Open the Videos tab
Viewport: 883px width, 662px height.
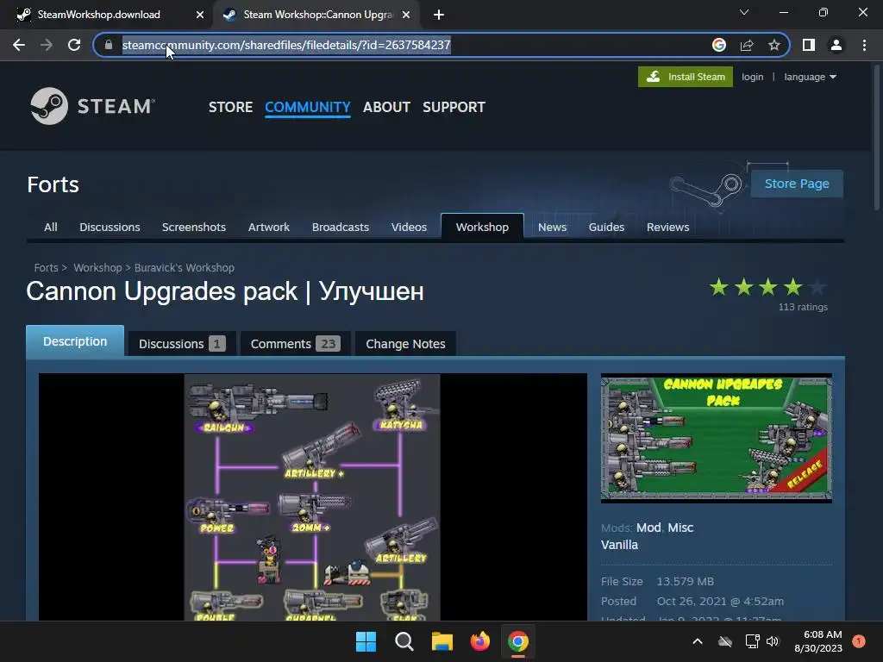click(x=409, y=227)
